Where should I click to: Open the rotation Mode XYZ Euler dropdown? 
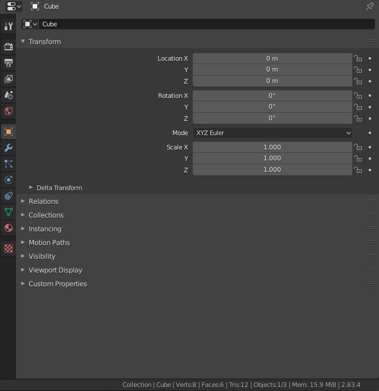[x=273, y=133]
